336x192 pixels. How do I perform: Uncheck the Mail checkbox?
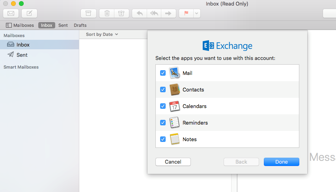(x=162, y=73)
